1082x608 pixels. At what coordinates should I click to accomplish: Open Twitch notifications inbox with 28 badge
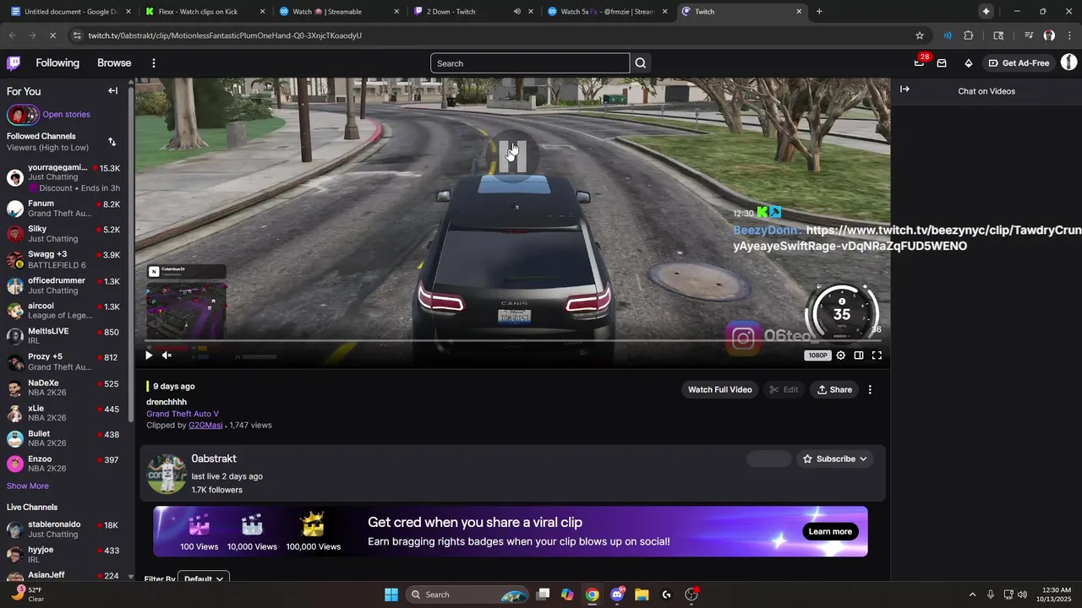[x=920, y=62]
